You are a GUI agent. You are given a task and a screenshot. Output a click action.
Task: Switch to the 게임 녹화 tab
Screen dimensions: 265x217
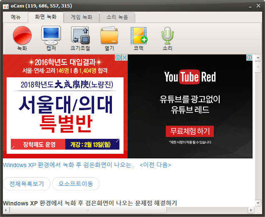tap(82, 17)
